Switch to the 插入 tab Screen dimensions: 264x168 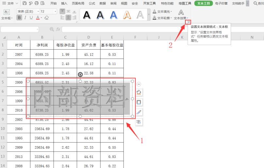point(64,3)
